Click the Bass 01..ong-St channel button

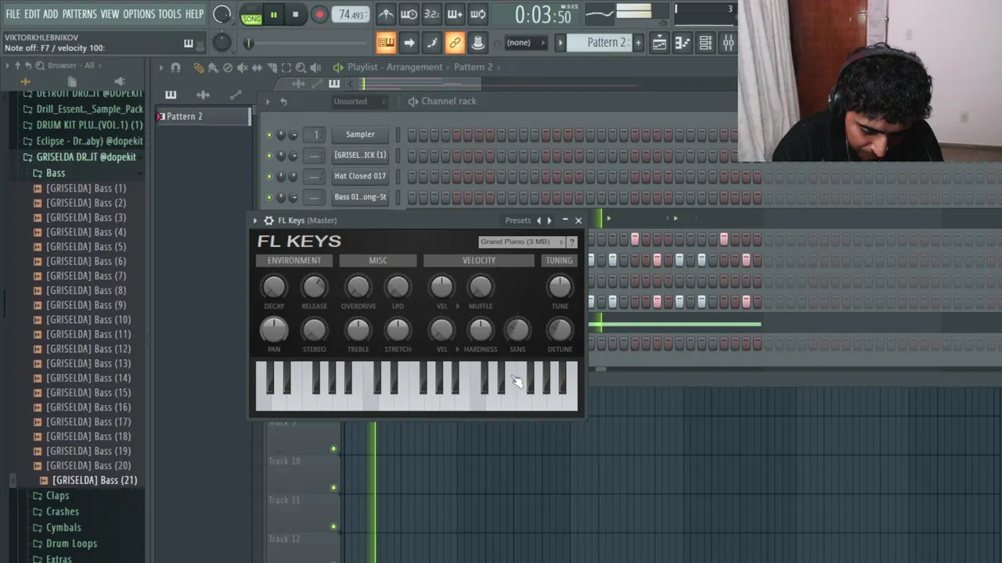[x=360, y=197]
